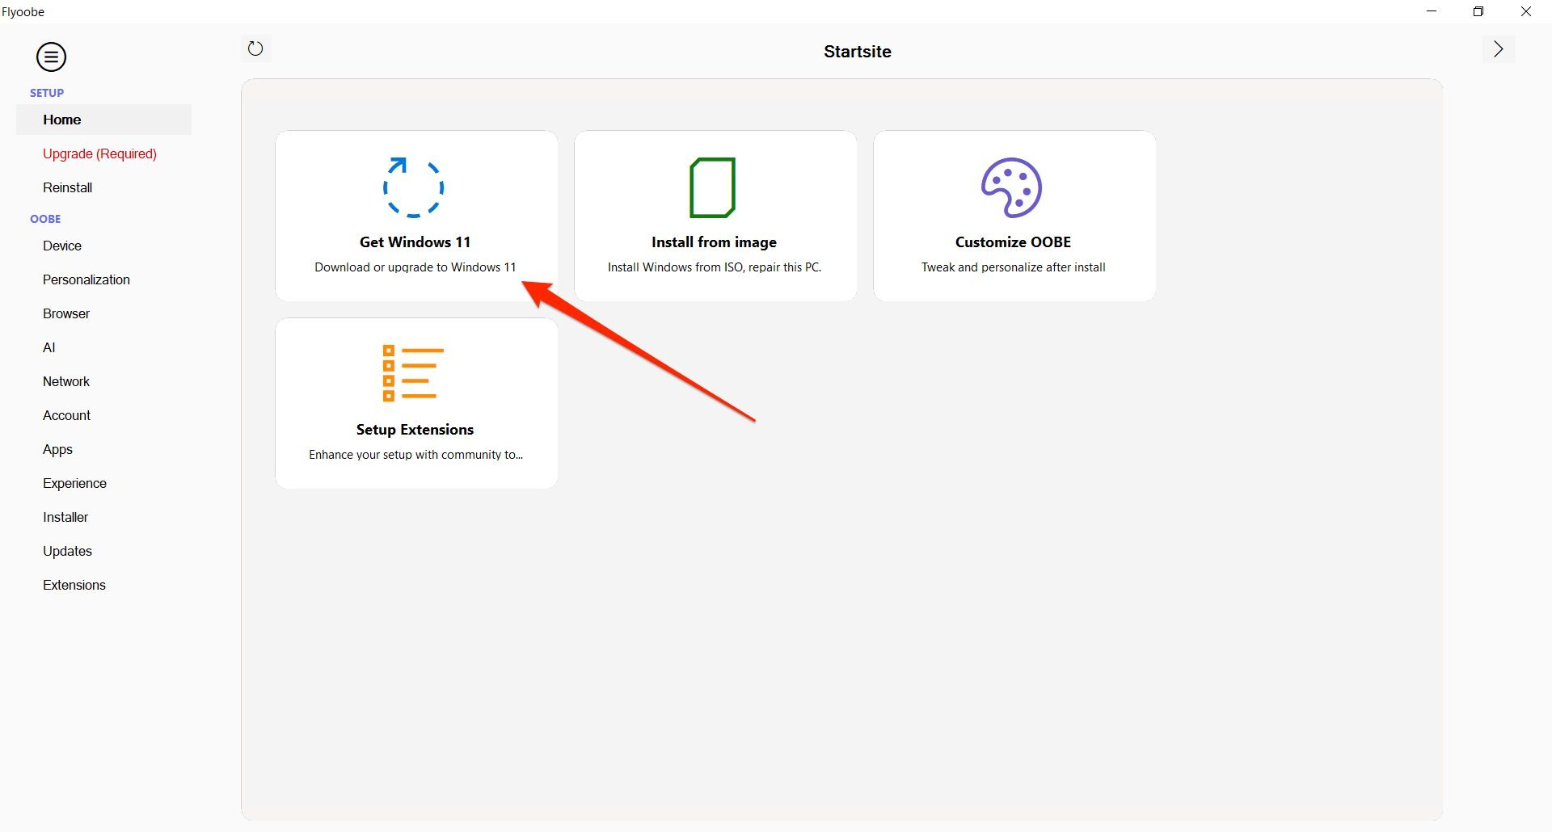Select the Installer entry

(103, 517)
